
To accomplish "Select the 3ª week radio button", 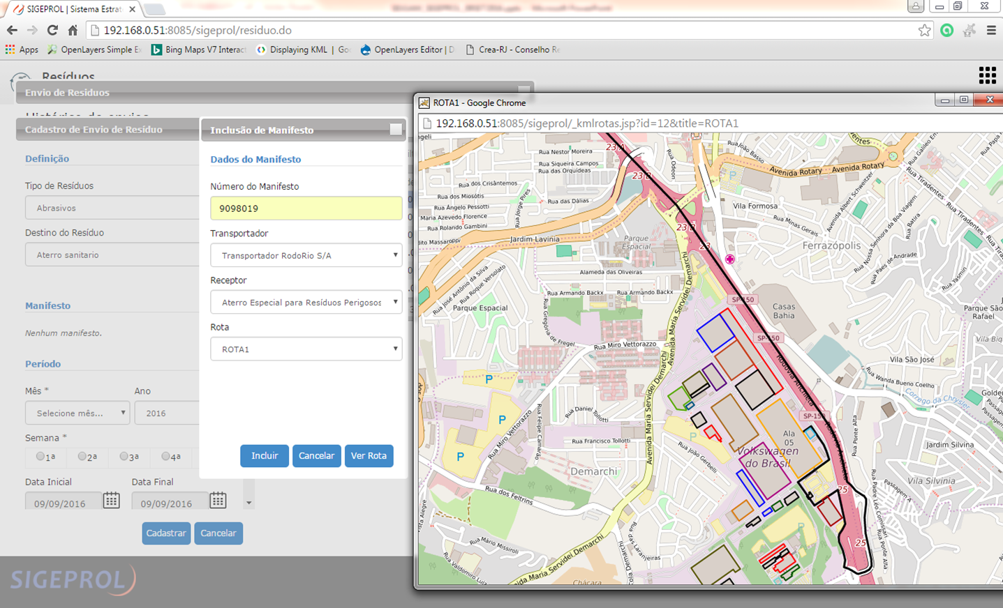I will 124,457.
